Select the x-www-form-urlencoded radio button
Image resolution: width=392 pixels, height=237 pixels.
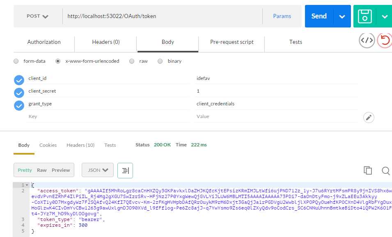click(x=58, y=61)
